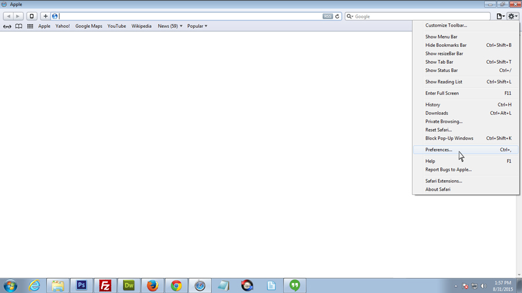Select Show Tab Bar menu entry
522x293 pixels.
coord(466,62)
